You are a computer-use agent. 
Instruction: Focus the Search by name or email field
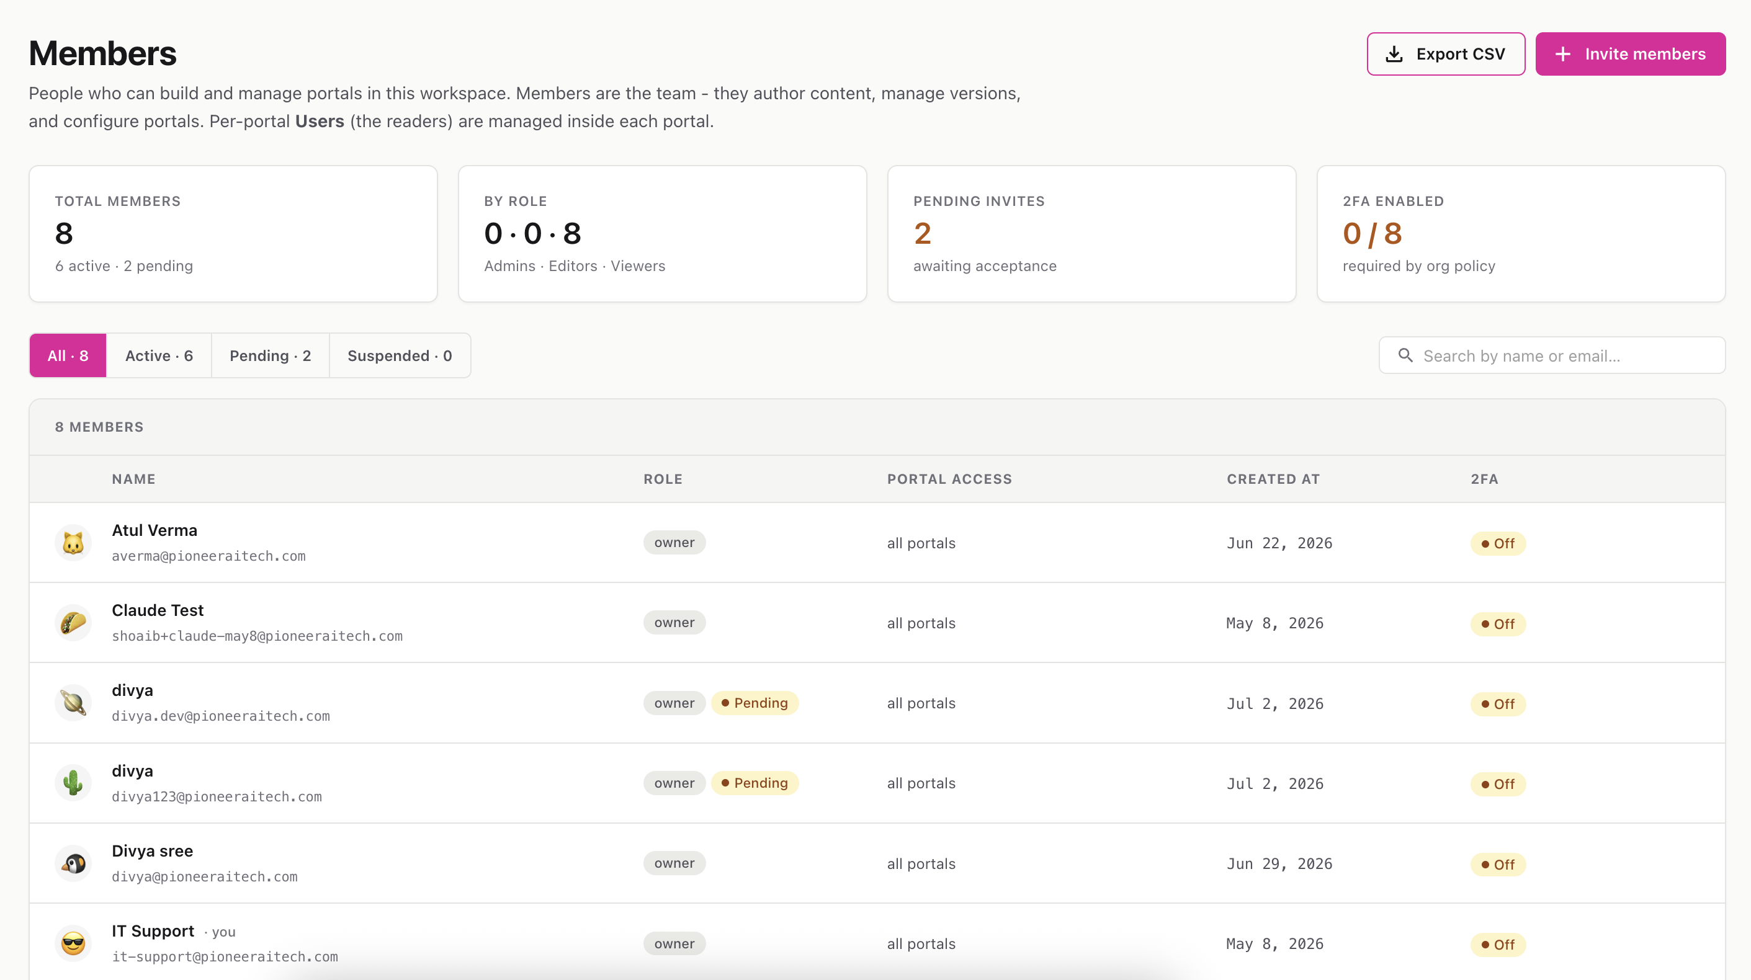pos(1552,355)
